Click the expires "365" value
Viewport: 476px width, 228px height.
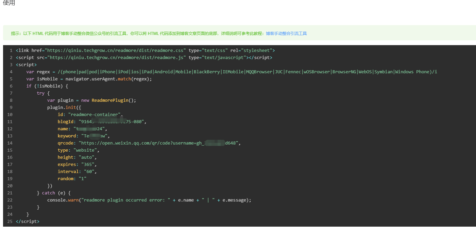pyautogui.click(x=89, y=165)
